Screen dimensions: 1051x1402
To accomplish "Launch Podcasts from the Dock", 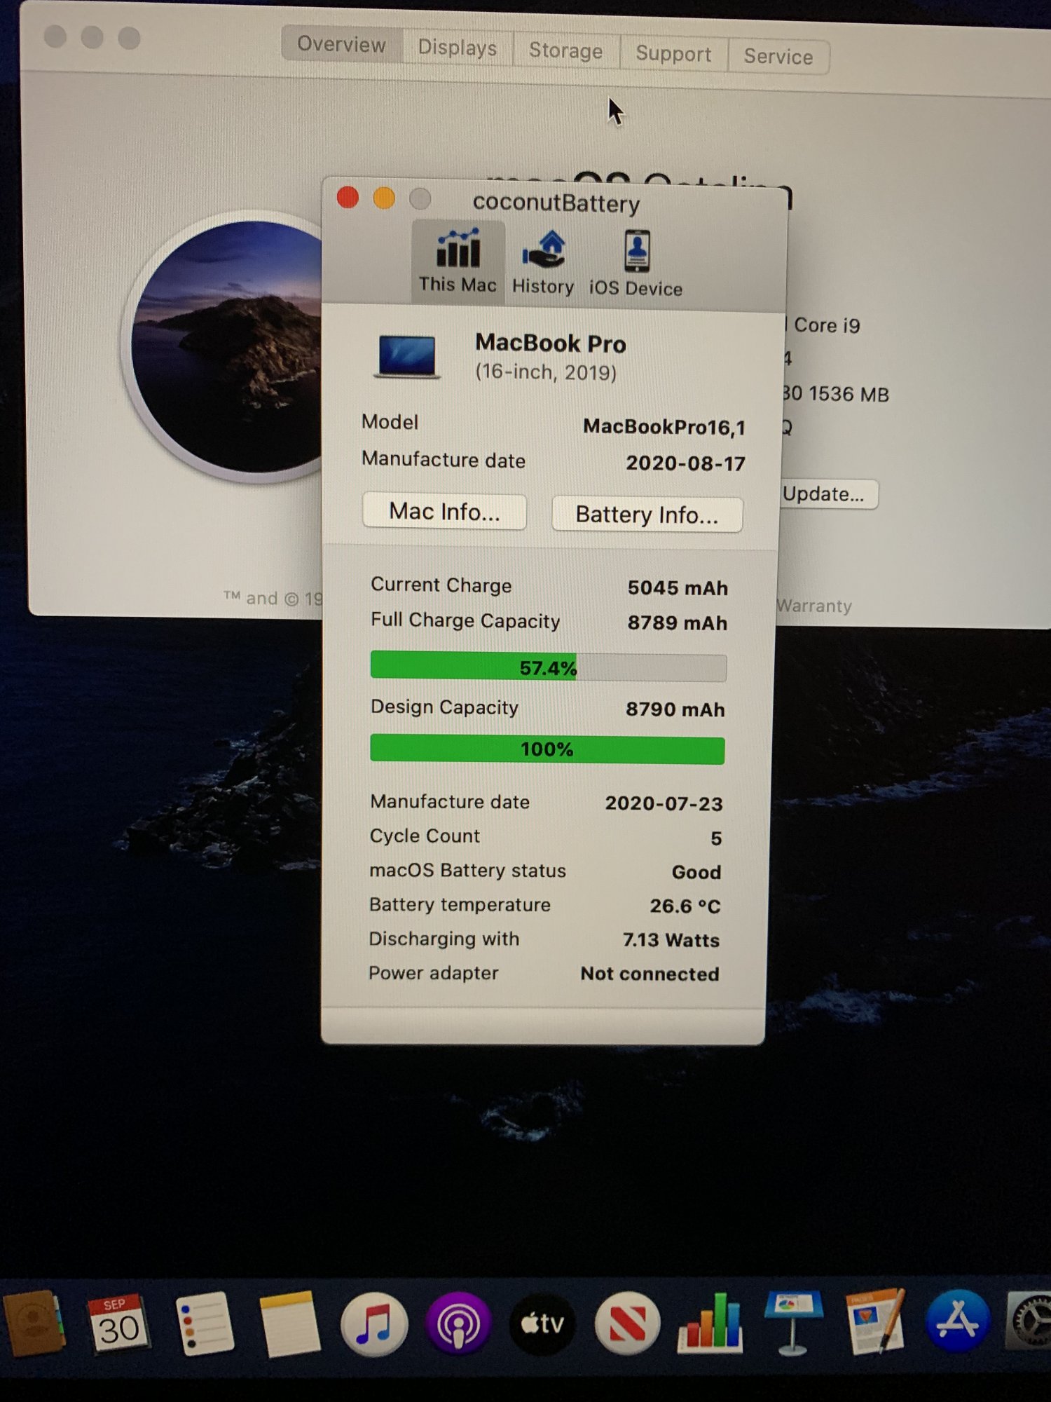I will [458, 1323].
